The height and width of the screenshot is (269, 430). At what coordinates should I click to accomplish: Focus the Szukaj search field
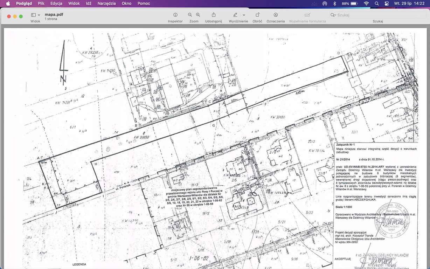377,15
